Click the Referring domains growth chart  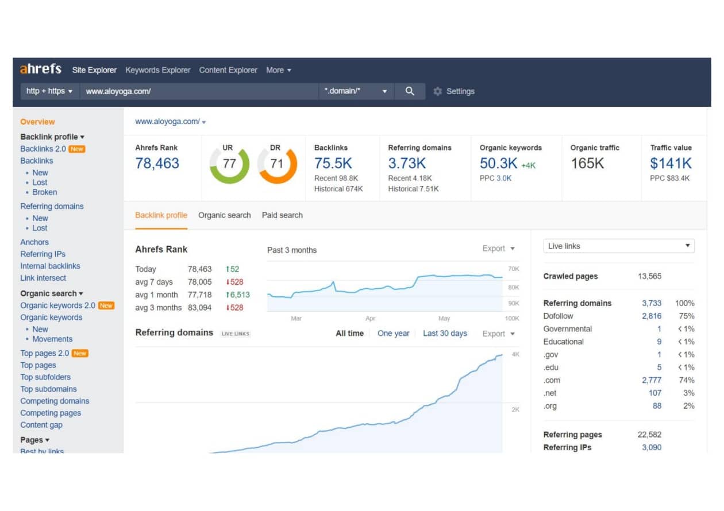click(319, 400)
